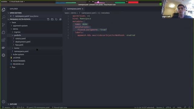Viewport: 194px width, 109px height.
Task: Click the cursor position Ln 3, Col 10 indicator
Action: tap(144, 107)
